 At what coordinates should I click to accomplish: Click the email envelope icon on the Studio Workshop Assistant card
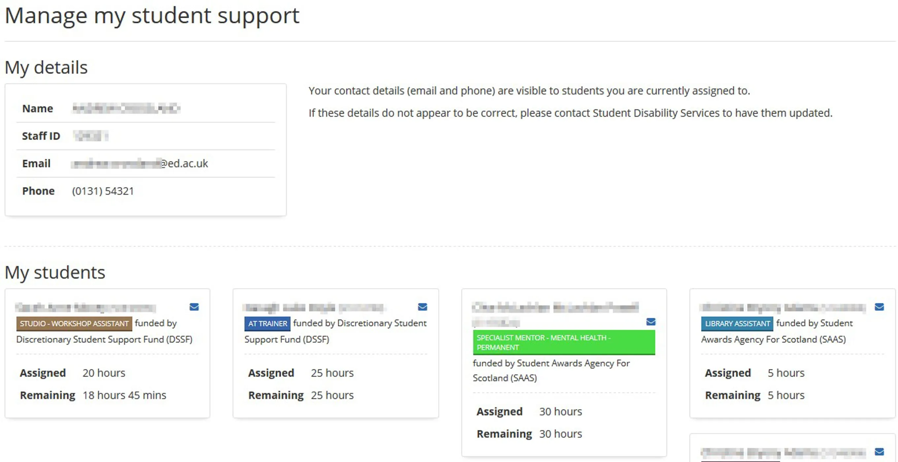coord(194,307)
